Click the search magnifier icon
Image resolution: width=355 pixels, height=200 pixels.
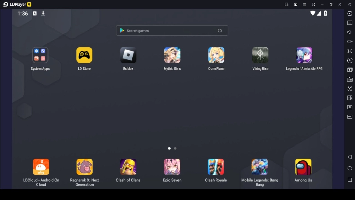pyautogui.click(x=220, y=31)
